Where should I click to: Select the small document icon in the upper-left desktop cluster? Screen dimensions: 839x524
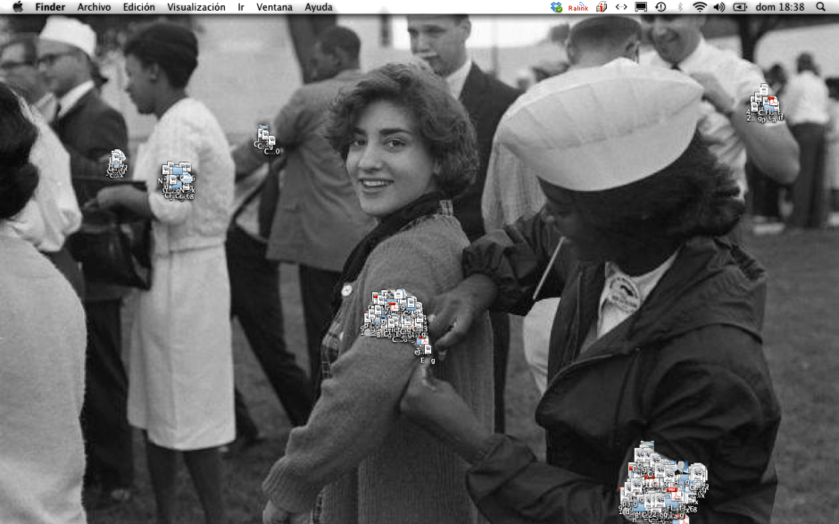pyautogui.click(x=115, y=156)
